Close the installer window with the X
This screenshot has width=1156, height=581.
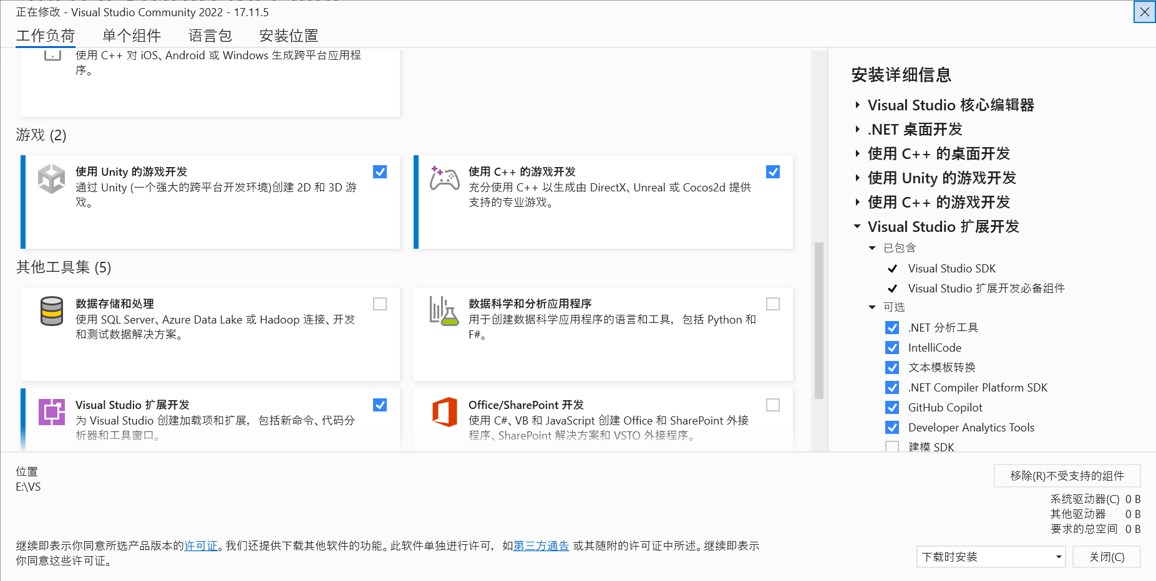click(x=1145, y=12)
